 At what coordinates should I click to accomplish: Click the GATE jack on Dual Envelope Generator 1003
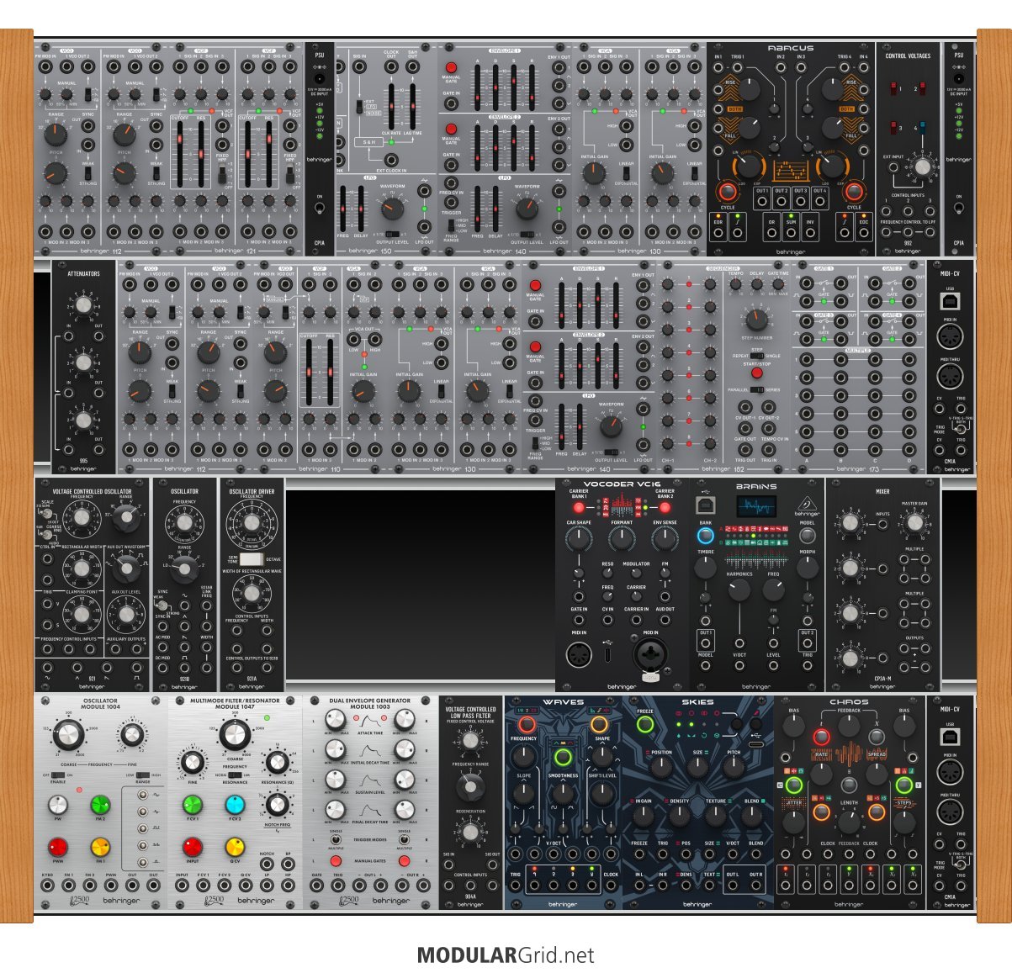(x=316, y=886)
